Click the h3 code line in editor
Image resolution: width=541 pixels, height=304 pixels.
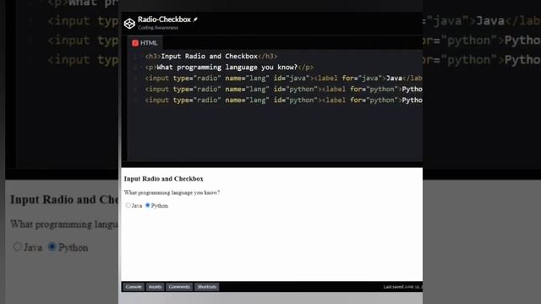[x=211, y=57]
